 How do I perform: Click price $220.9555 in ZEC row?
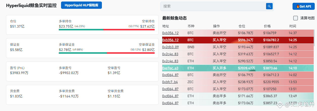pyautogui.click(x=271, y=82)
